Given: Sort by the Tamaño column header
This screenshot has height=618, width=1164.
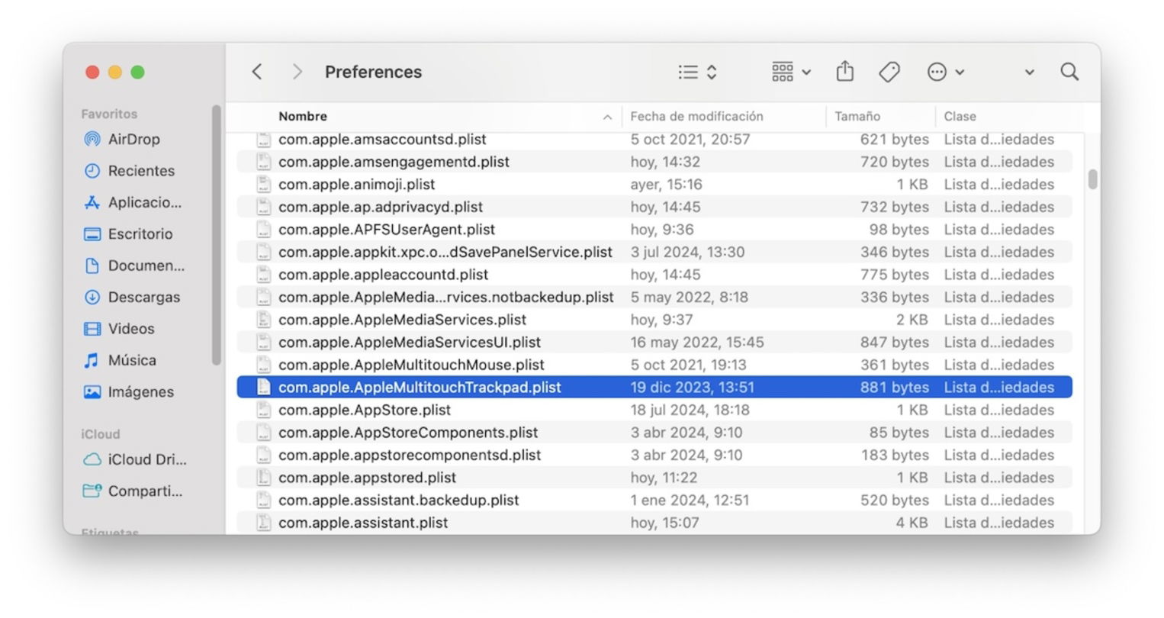Looking at the screenshot, I should (x=857, y=116).
